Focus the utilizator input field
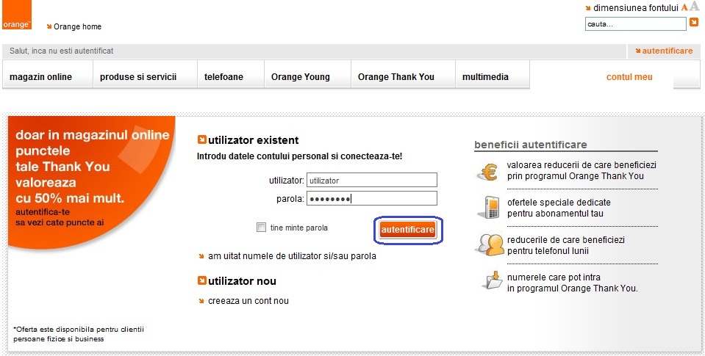Viewport: 705px width, 356px height. [371, 180]
